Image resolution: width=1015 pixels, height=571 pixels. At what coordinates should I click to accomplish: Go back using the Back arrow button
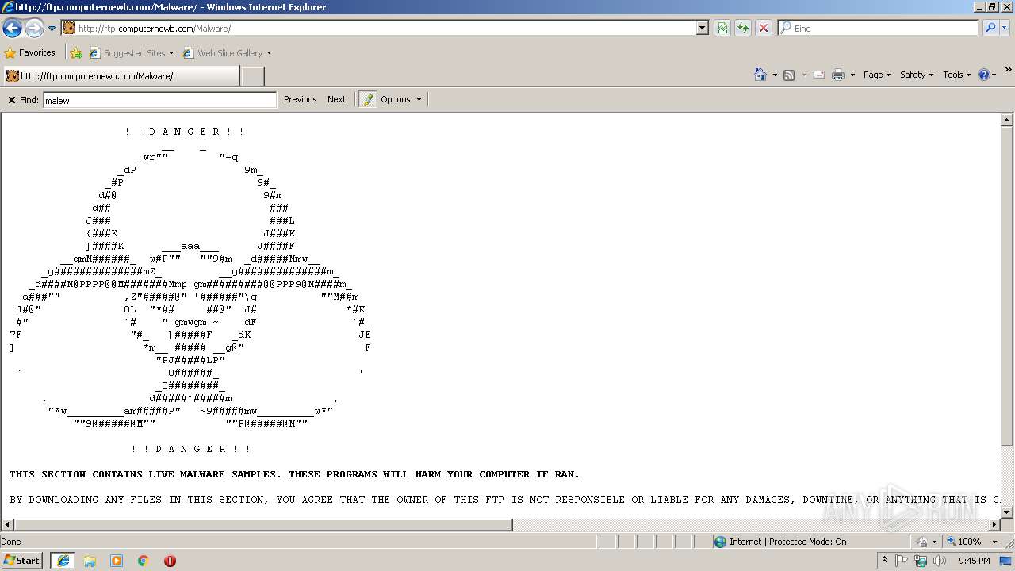tap(12, 29)
